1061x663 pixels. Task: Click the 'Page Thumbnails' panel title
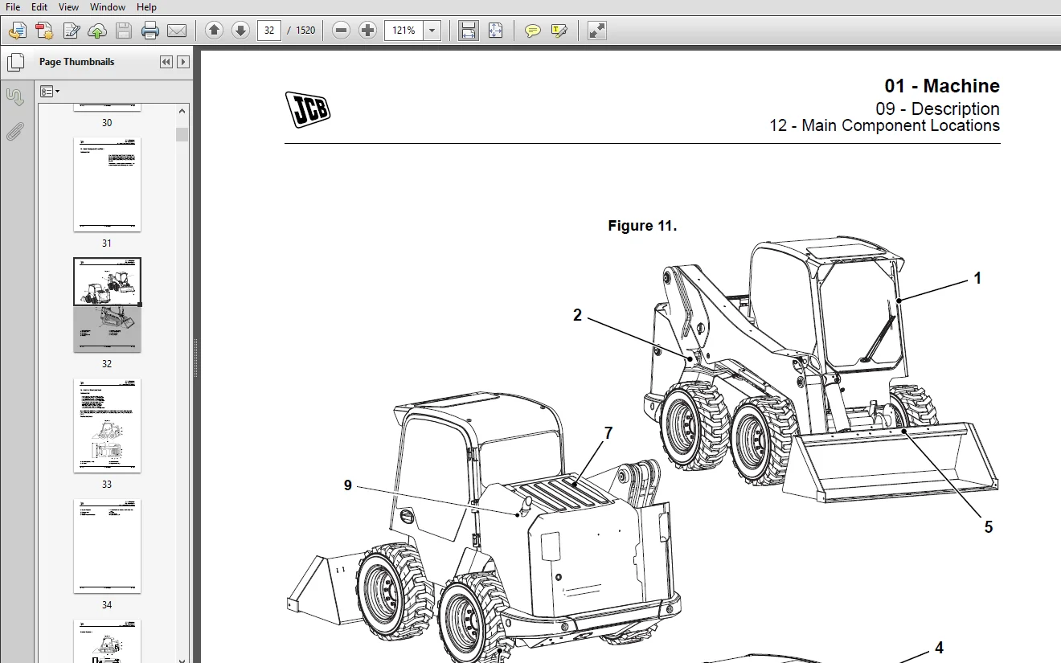[77, 62]
